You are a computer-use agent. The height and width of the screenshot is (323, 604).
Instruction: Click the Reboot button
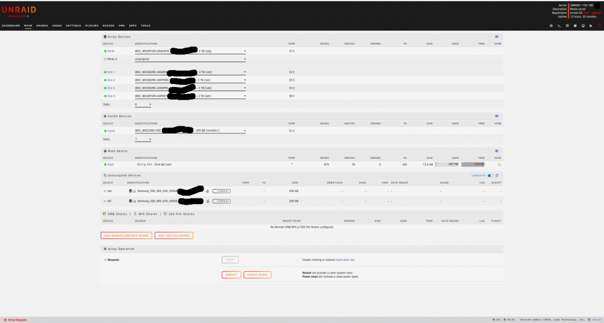click(x=231, y=275)
